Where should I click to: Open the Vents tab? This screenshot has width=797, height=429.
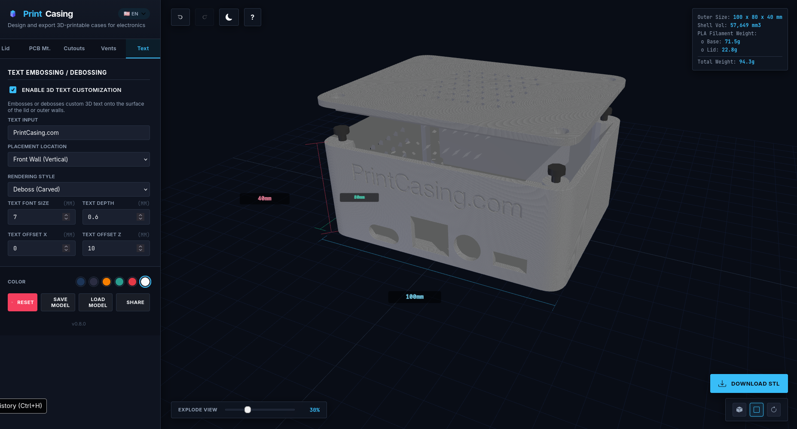(x=109, y=49)
